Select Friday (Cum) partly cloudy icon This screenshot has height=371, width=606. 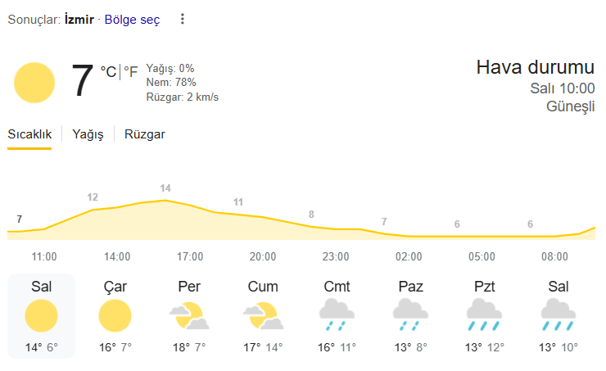click(262, 315)
